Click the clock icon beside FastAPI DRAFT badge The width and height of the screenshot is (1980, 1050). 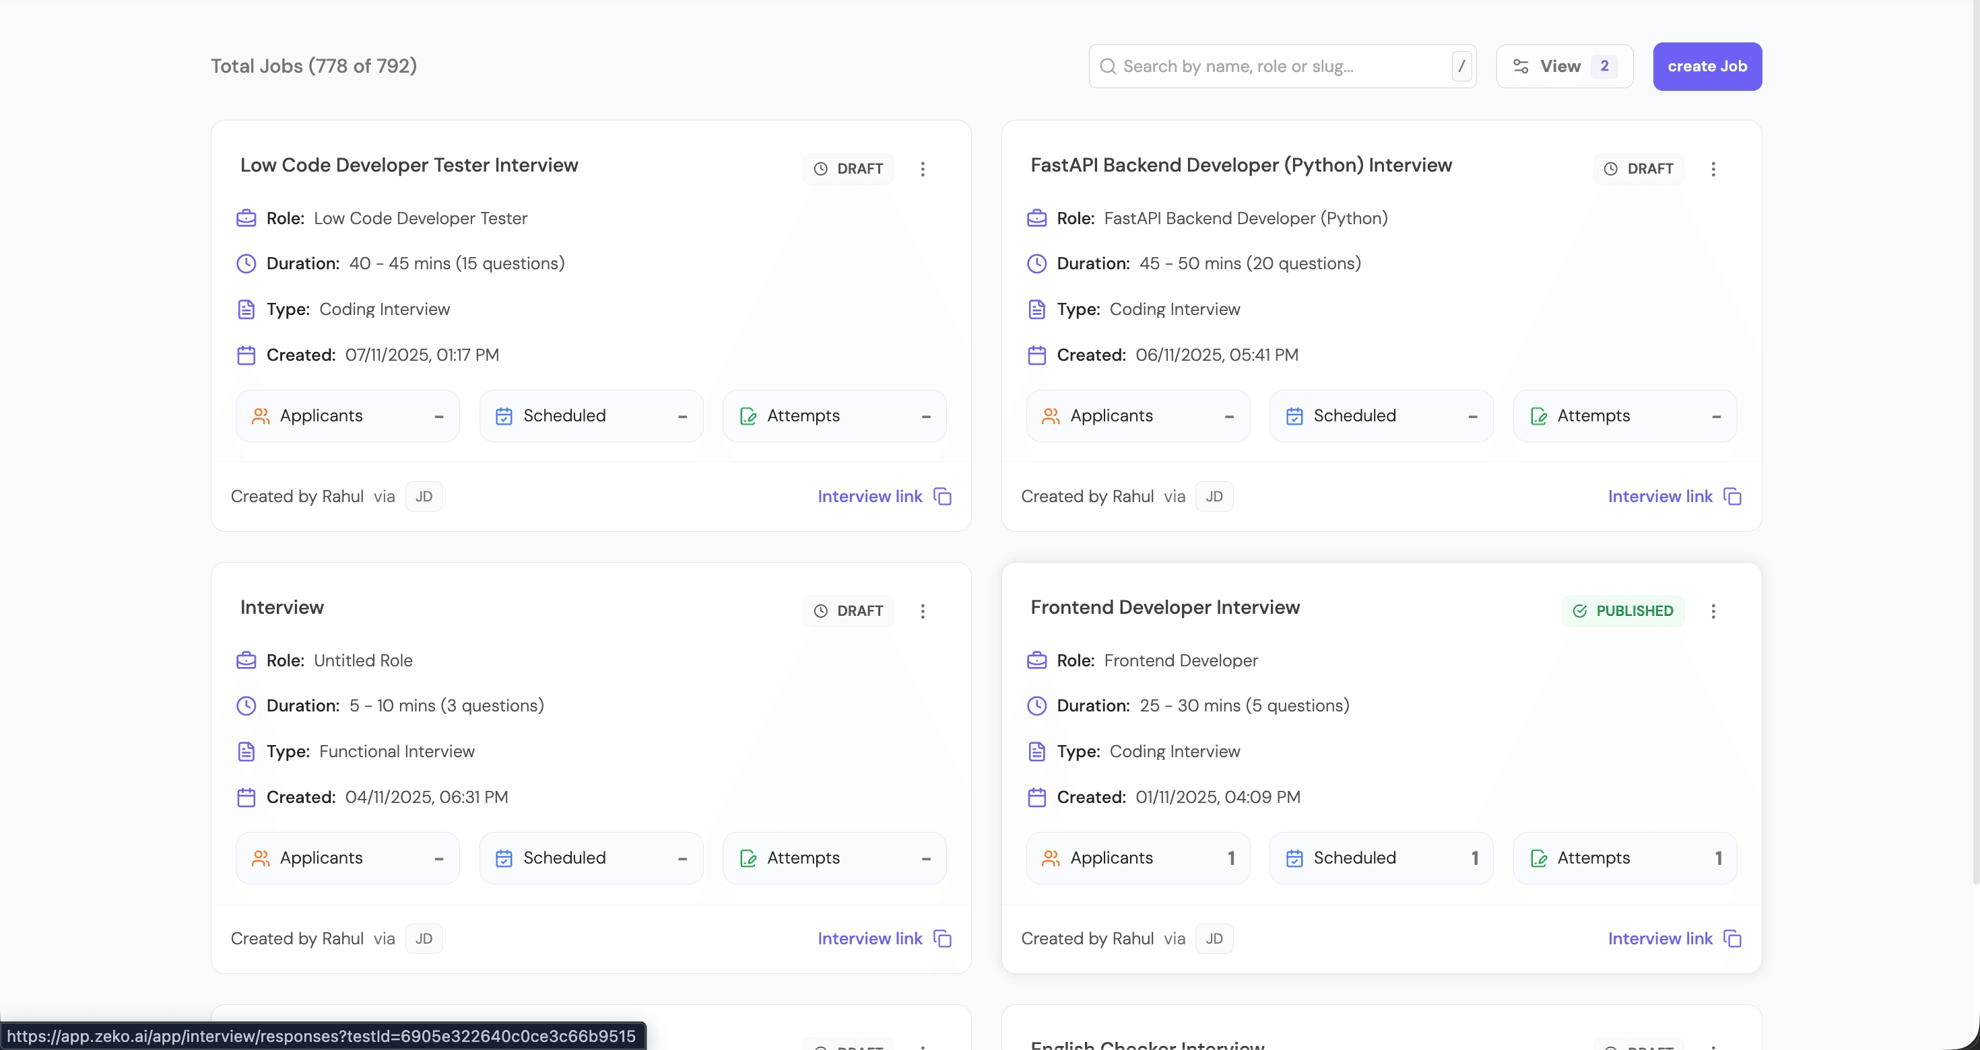click(1610, 168)
